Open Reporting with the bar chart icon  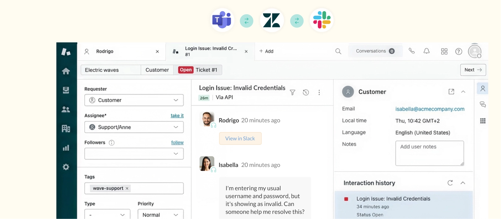pyautogui.click(x=66, y=148)
